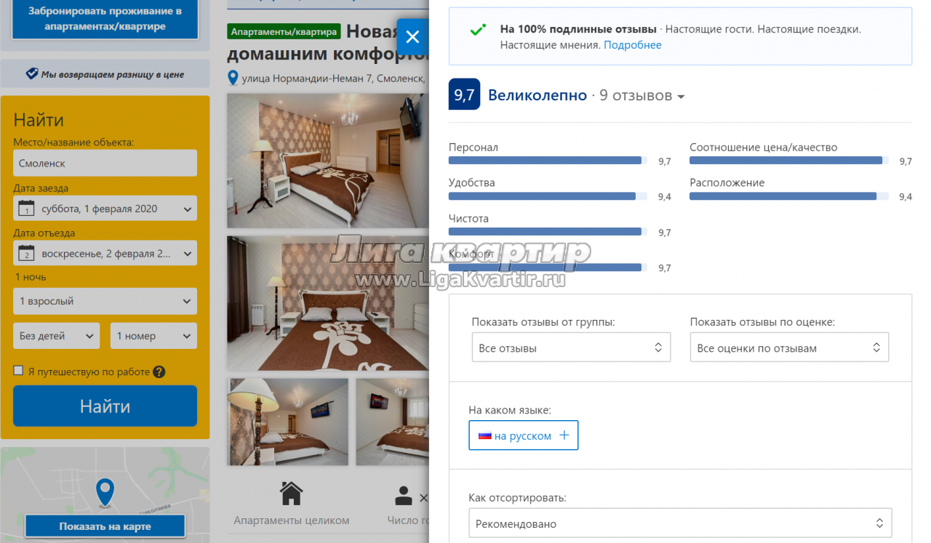Expand 'Все отзывы' group filter
The width and height of the screenshot is (931, 543).
(570, 348)
